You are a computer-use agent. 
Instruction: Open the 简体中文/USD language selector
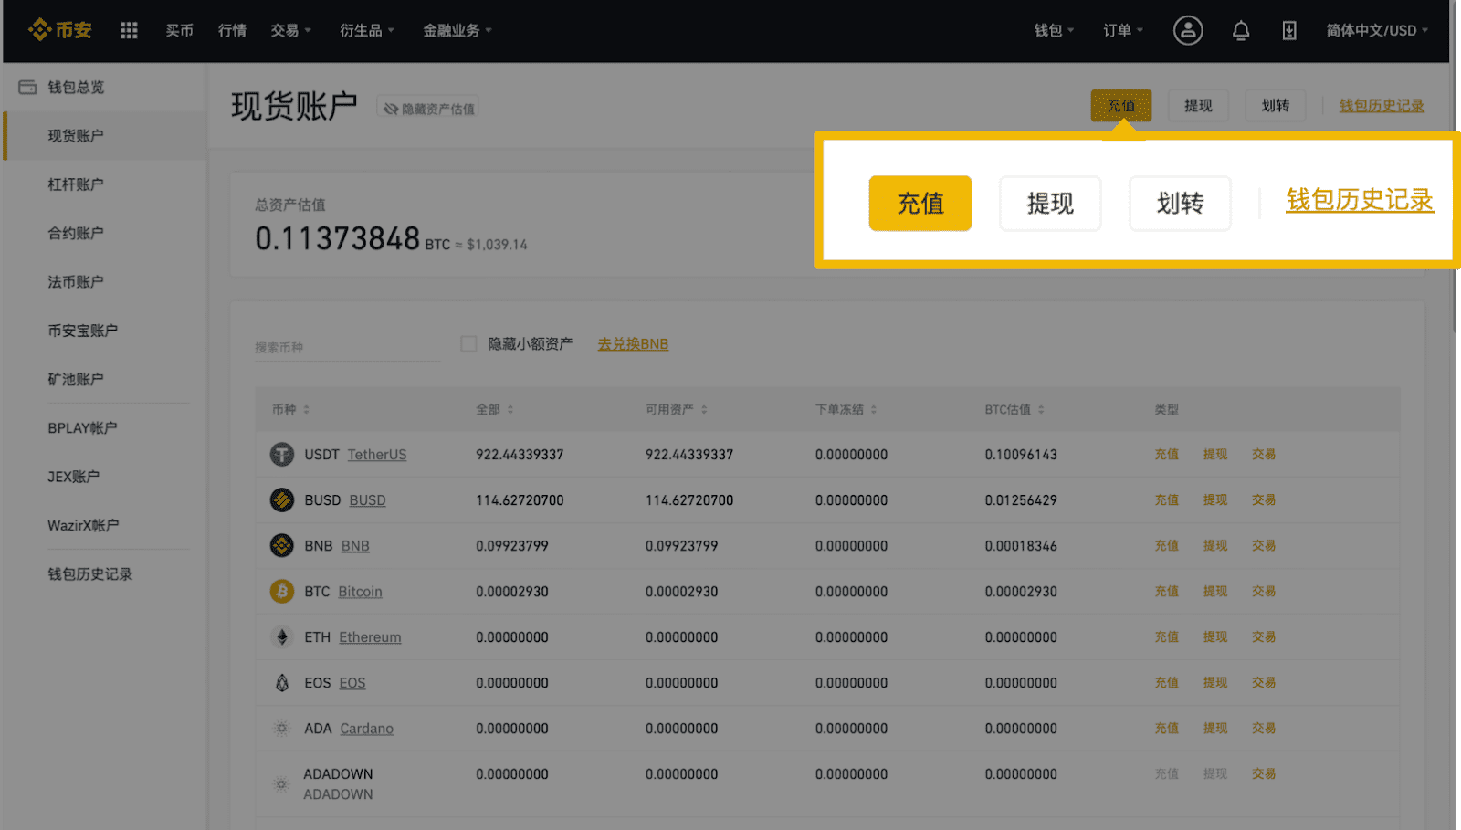pyautogui.click(x=1377, y=30)
